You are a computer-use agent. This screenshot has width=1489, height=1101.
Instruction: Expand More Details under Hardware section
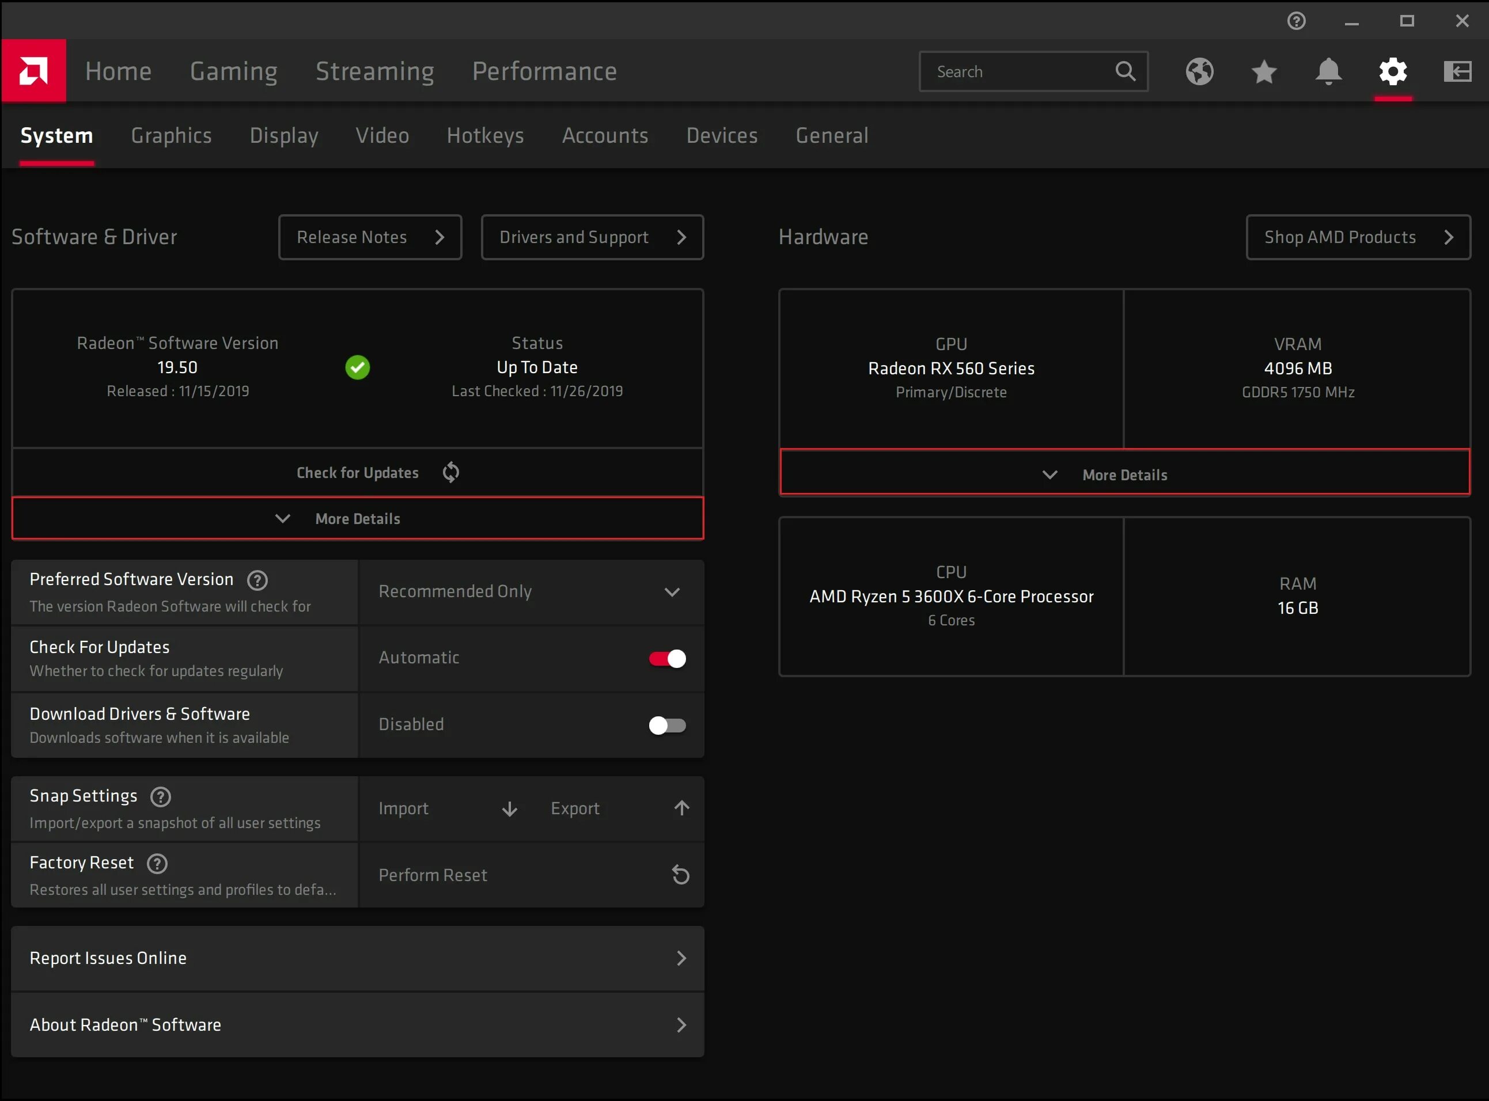point(1124,474)
